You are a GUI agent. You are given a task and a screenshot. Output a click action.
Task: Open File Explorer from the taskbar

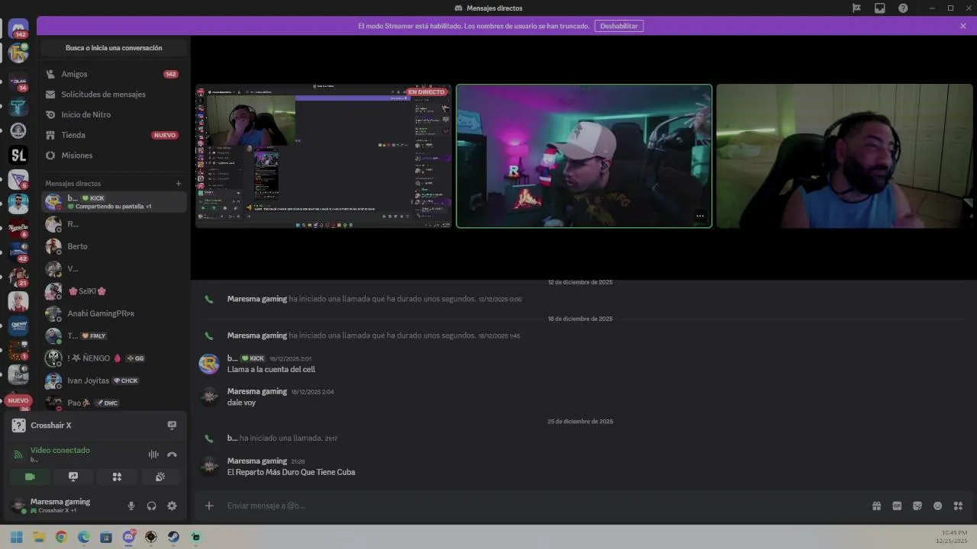[x=39, y=537]
